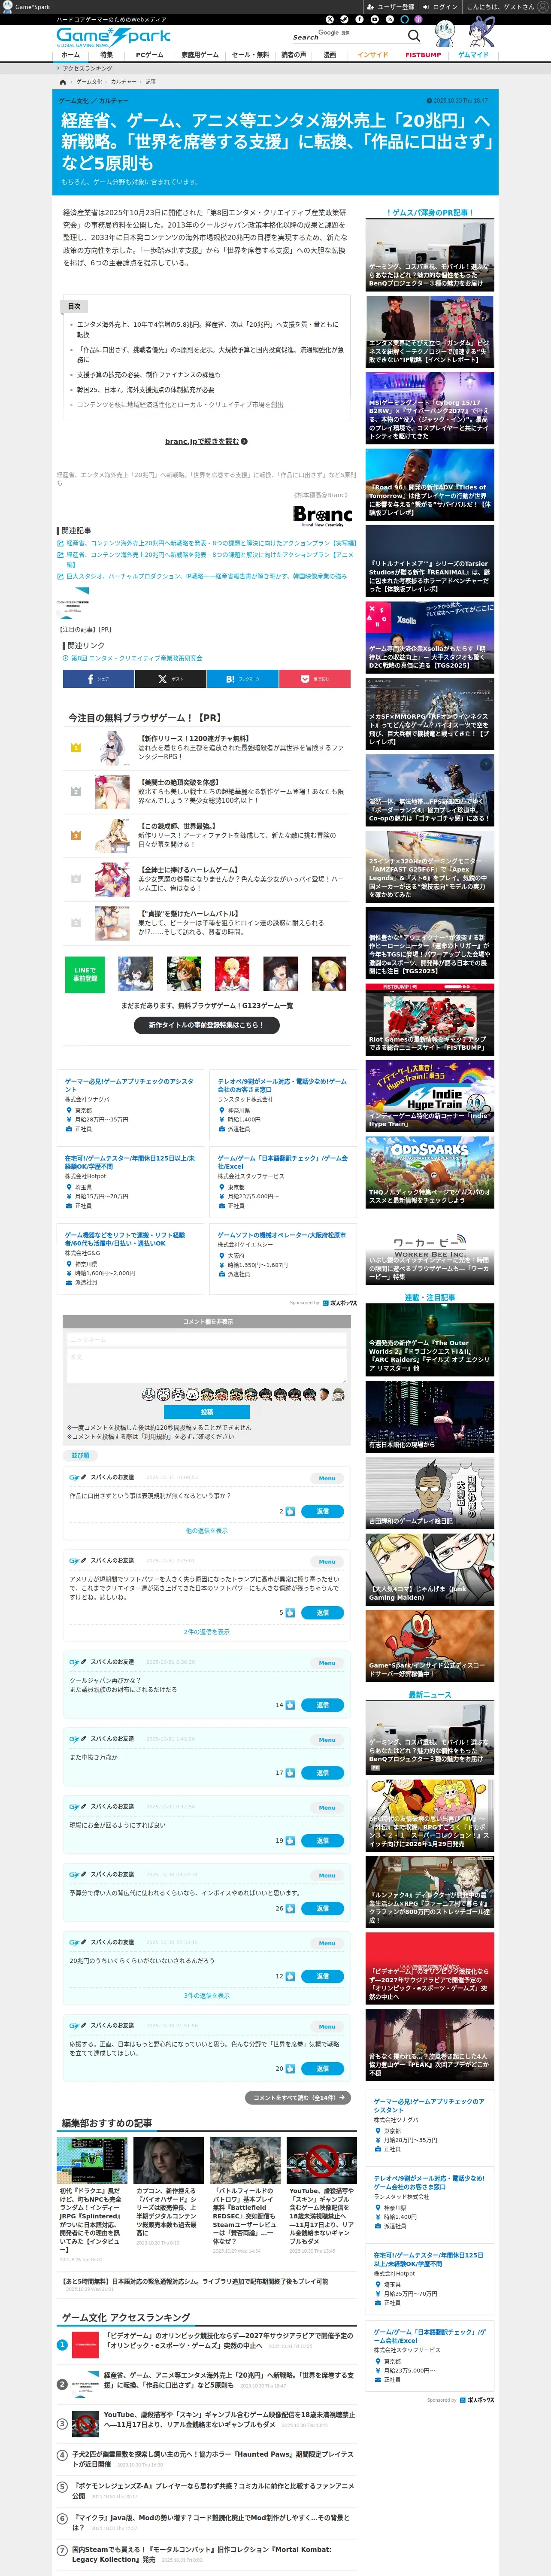The width and height of the screenshot is (551, 2576).
Task: Open カルチャー in the breadcrumb
Action: pyautogui.click(x=123, y=82)
